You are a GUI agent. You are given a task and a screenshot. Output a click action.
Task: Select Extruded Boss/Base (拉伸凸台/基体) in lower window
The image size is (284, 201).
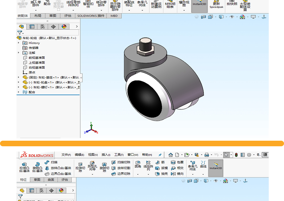tap(24, 167)
